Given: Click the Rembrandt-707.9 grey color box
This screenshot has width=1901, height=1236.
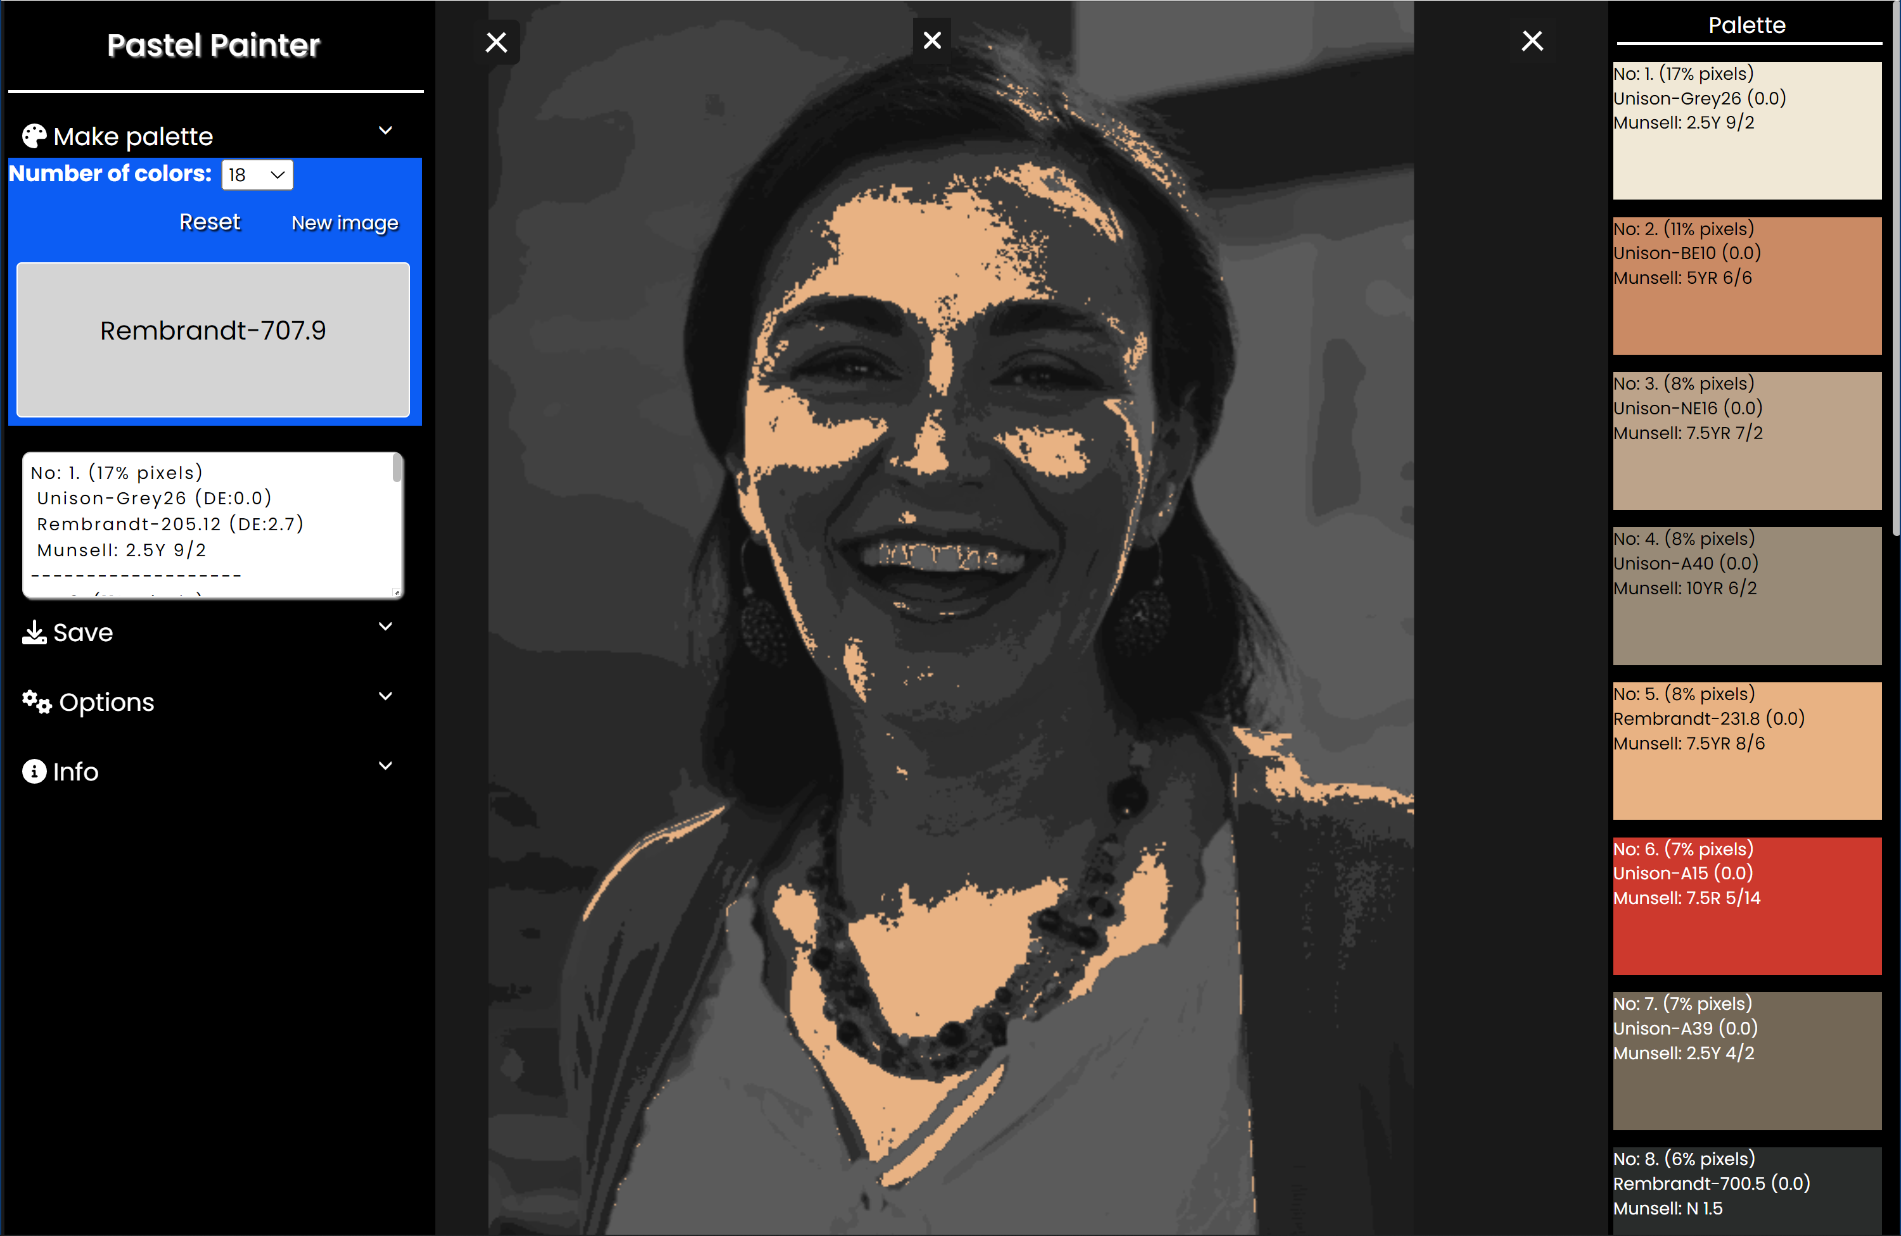Looking at the screenshot, I should point(214,340).
